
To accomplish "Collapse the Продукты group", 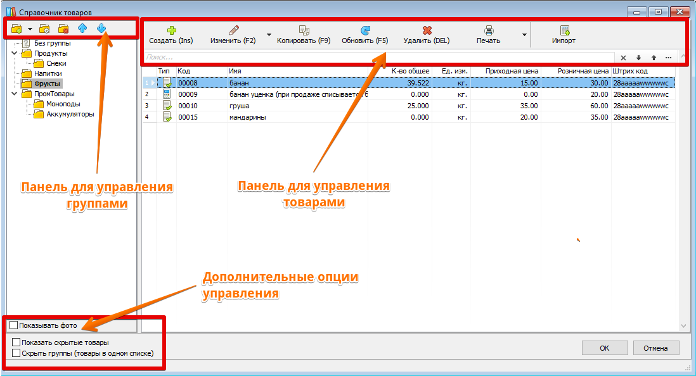I will point(14,53).
